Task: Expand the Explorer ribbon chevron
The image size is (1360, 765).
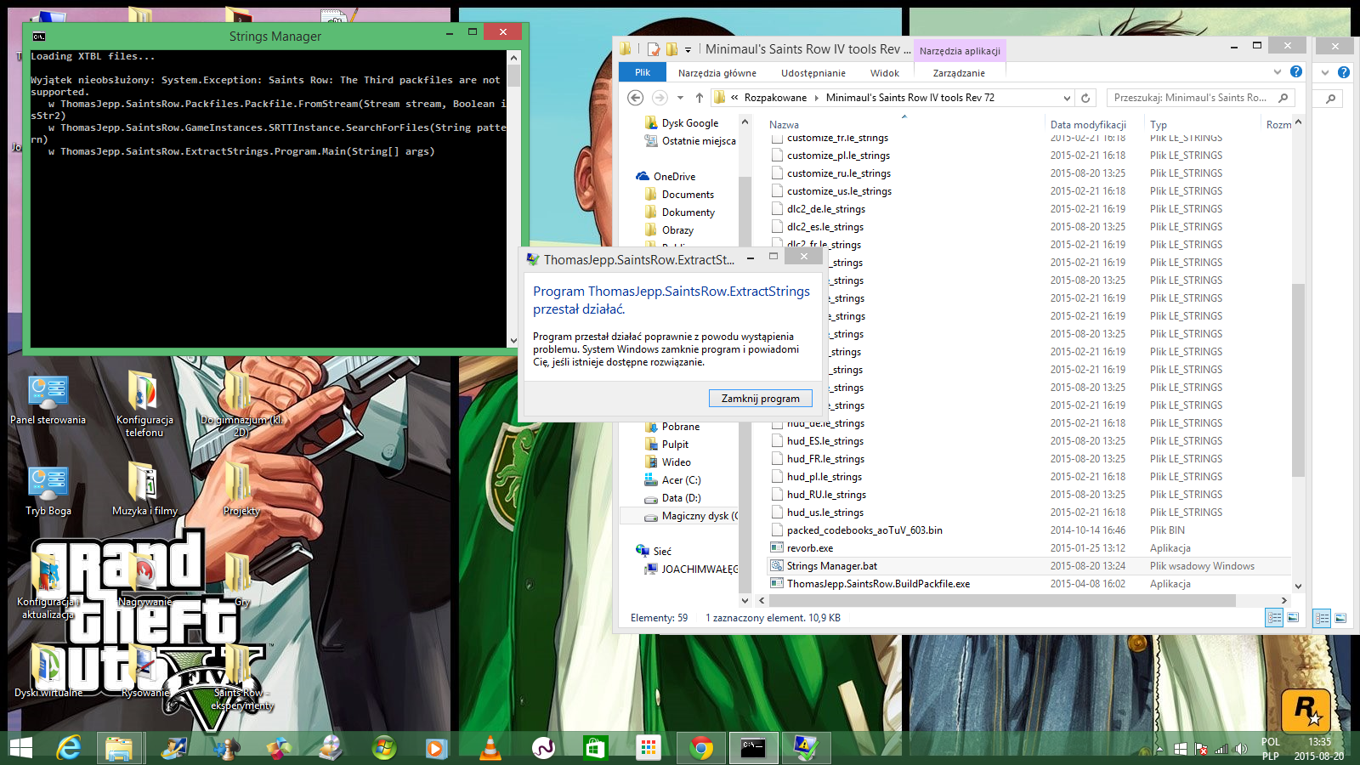Action: (x=1277, y=72)
